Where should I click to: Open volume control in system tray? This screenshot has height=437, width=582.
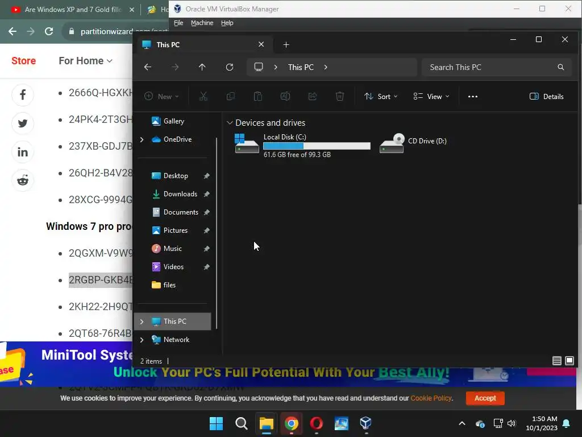512,423
